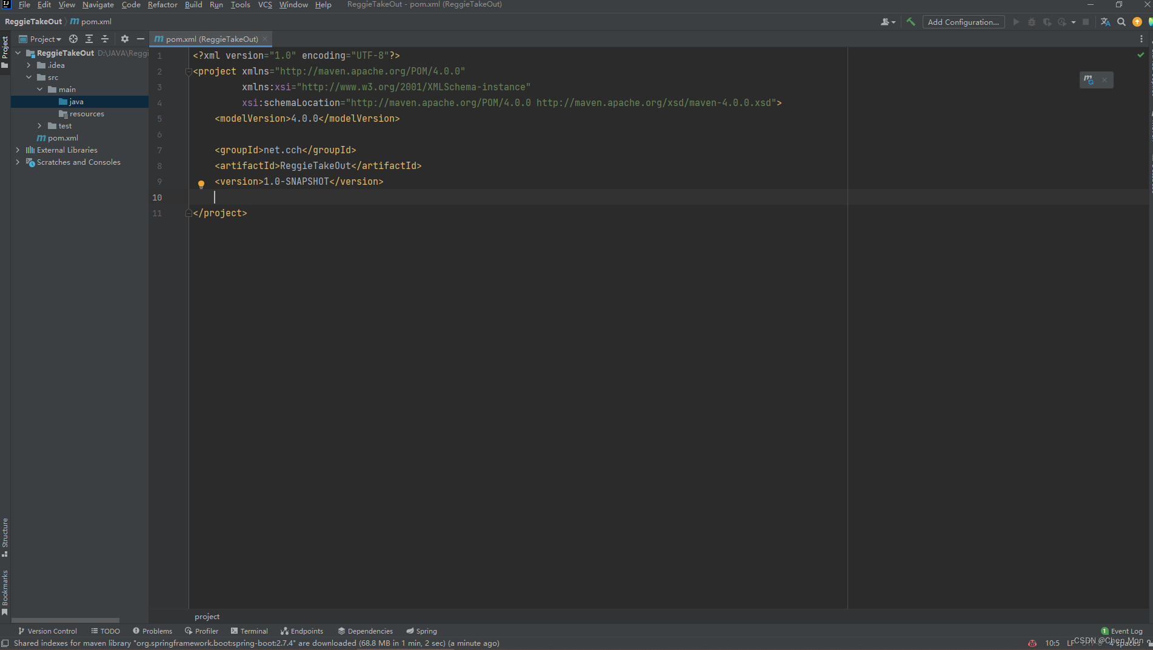Click Run with Coverage icon

point(1047,22)
